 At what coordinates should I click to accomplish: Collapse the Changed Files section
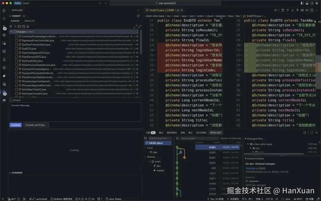pyautogui.click(x=246, y=139)
